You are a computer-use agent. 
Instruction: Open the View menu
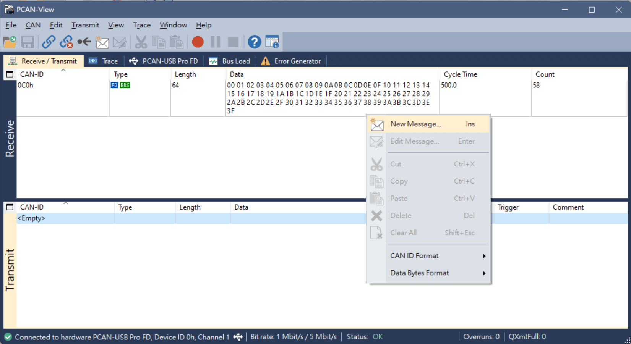click(x=116, y=25)
